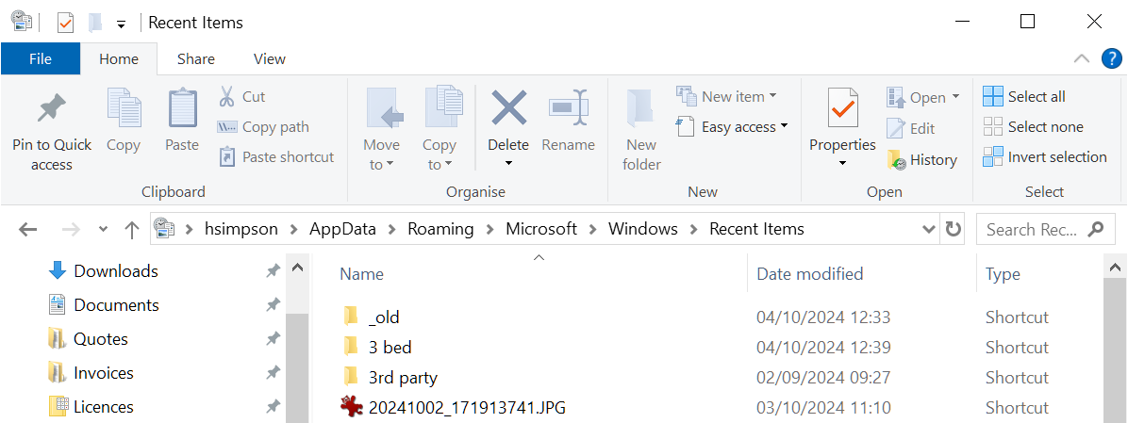
Task: Expand the Properties dropdown arrow
Action: (841, 165)
